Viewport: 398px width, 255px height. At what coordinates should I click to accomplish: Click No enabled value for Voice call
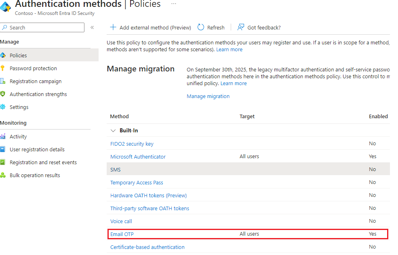[373, 221]
